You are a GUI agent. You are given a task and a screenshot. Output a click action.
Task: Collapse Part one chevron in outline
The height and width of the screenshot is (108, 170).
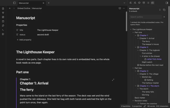[133, 32]
